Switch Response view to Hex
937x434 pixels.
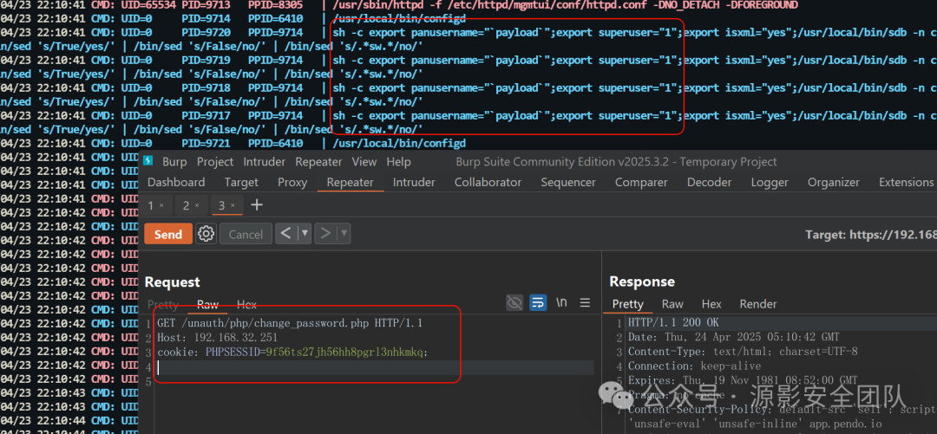tap(711, 304)
